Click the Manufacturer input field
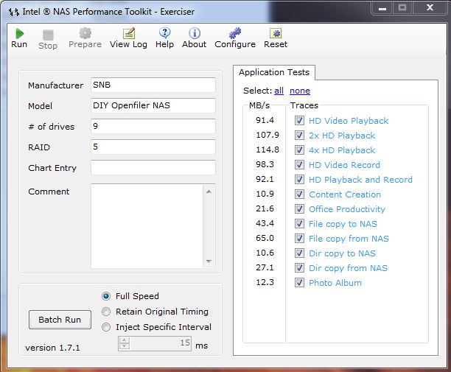 pyautogui.click(x=153, y=85)
